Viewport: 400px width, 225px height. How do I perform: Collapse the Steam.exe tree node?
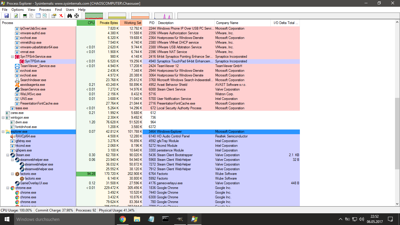pyautogui.click(x=8, y=155)
